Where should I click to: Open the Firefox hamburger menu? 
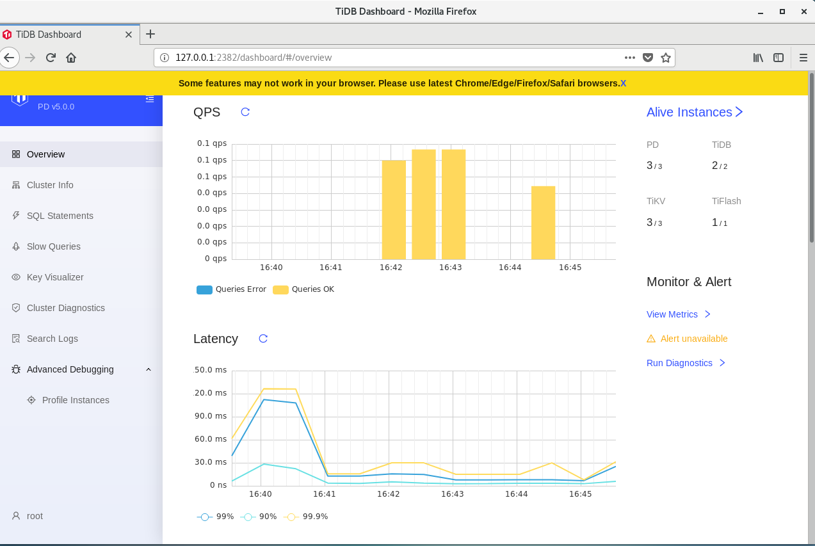click(803, 58)
